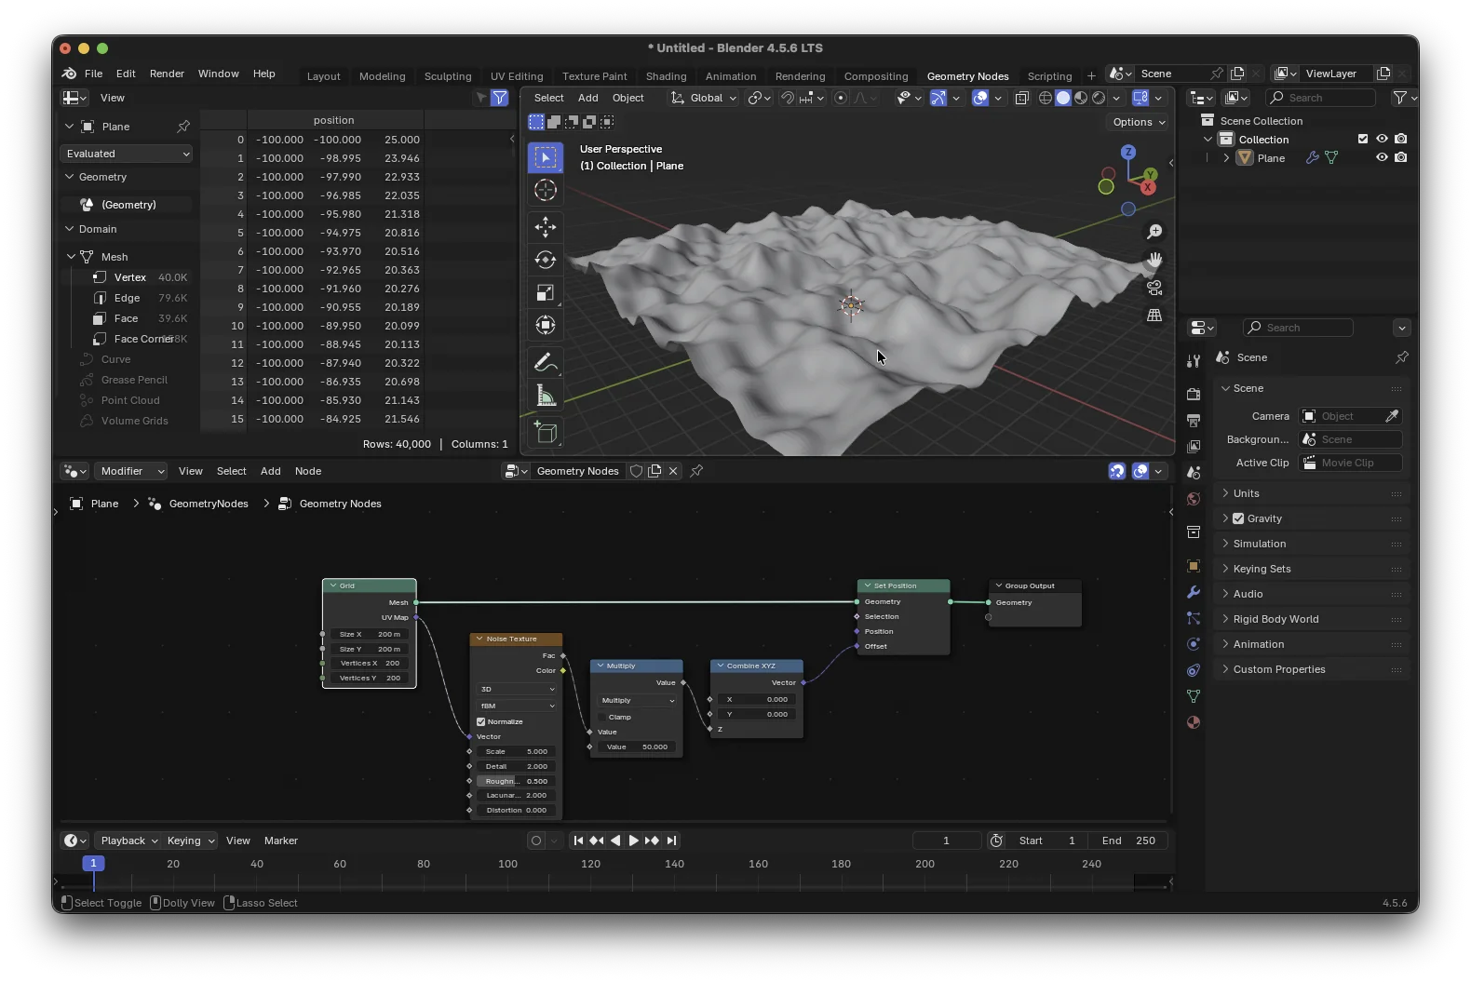Toggle camera view in the viewport
1471x982 pixels.
[x=1154, y=288]
